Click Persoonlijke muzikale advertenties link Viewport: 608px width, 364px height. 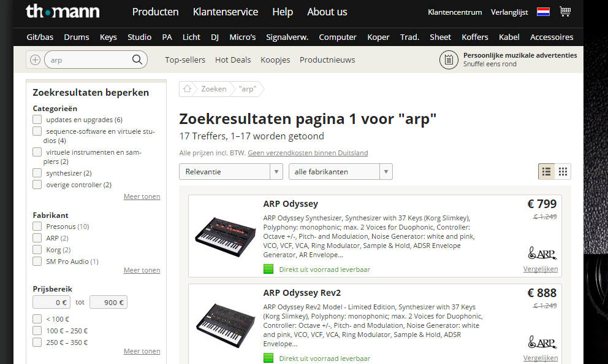520,55
